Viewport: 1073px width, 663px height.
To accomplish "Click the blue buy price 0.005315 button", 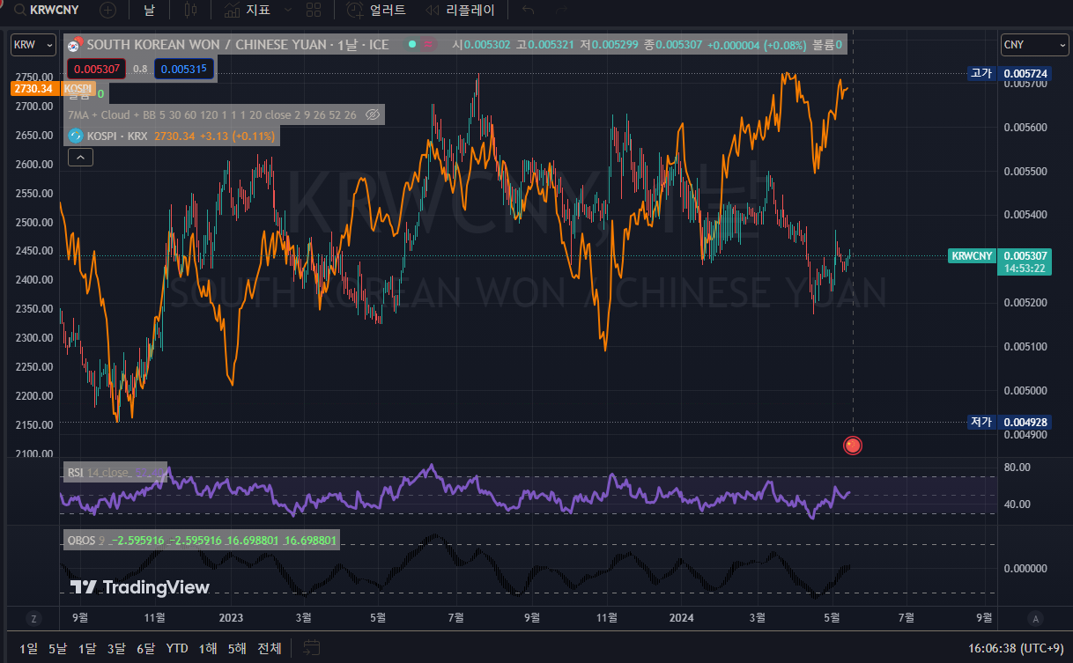I will click(x=183, y=68).
